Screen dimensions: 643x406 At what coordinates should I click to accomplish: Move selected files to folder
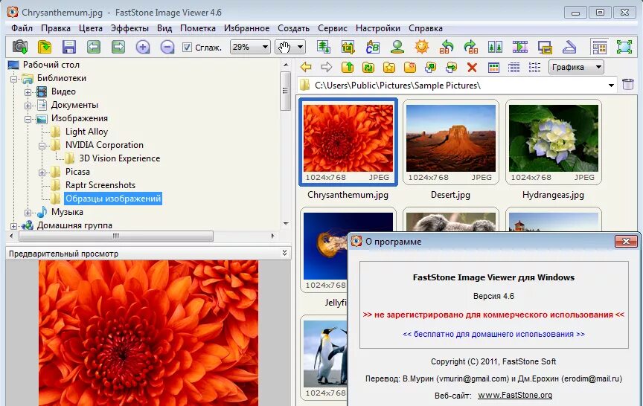(451, 67)
